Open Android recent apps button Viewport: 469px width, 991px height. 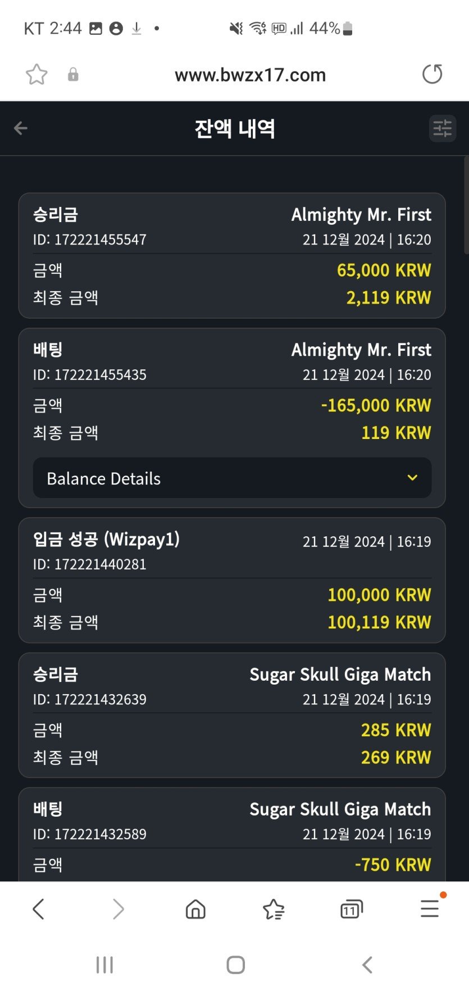point(104,965)
